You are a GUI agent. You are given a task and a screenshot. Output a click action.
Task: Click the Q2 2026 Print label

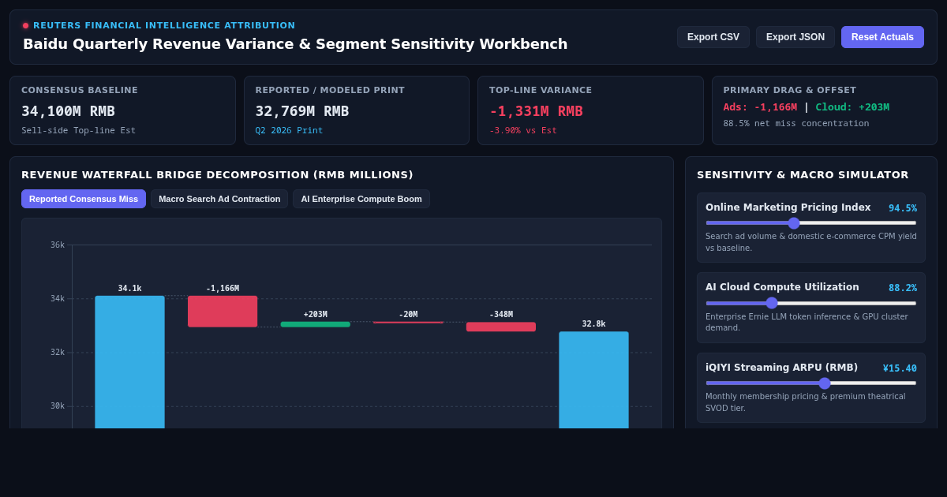pos(289,131)
